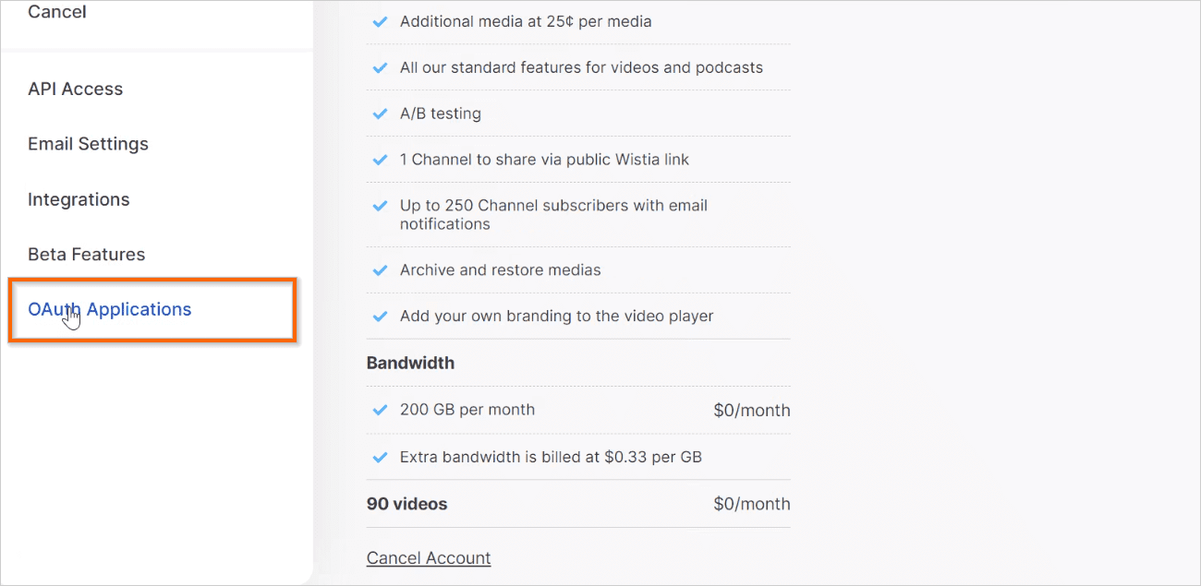Click checkmark beside 1 Channel to share
The width and height of the screenshot is (1201, 586).
(x=379, y=160)
